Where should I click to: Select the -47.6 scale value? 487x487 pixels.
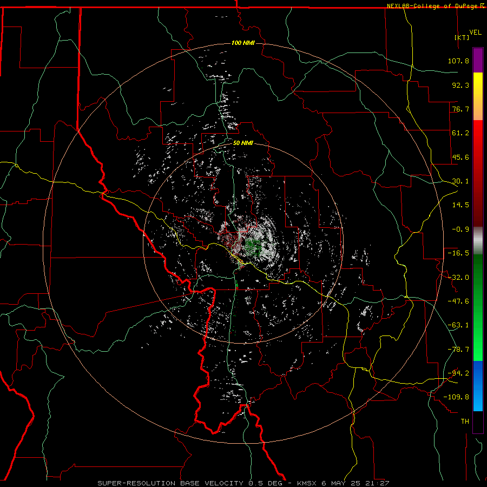coord(458,301)
